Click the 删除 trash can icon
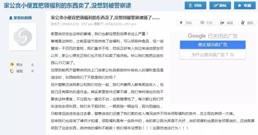This screenshot has width=258, height=135. (243, 22)
